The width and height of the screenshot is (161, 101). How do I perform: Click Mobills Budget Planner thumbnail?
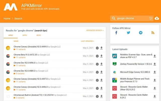tap(114, 80)
